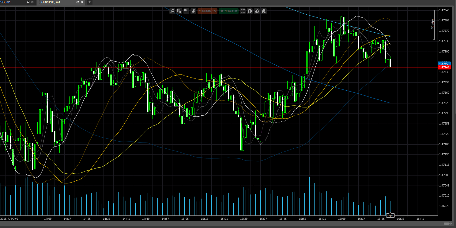Screen dimensions: 456x228
Task: Open the shapes drawing tools icon
Action: click(264, 11)
